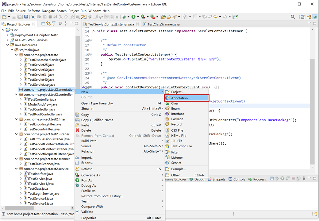Image resolution: width=319 pixels, height=221 pixels.
Task: Switch to the Debug perspective icon
Action: (x=315, y=17)
